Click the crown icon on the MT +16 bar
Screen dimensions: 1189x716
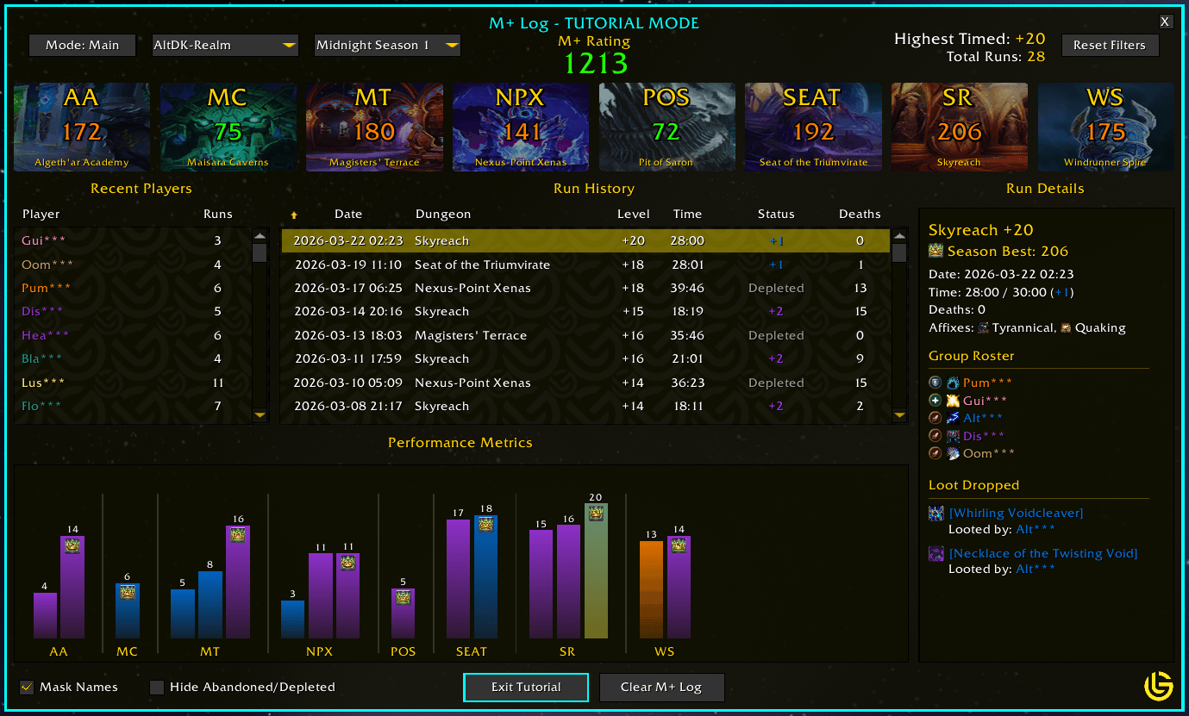[238, 535]
